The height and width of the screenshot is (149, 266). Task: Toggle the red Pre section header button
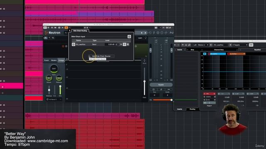(x=209, y=94)
